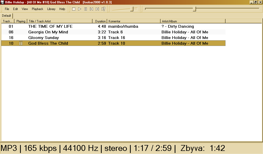This screenshot has height=154, width=263.
Task: Click the foobar2000 alien icon in title bar
Action: [x=2, y=2]
